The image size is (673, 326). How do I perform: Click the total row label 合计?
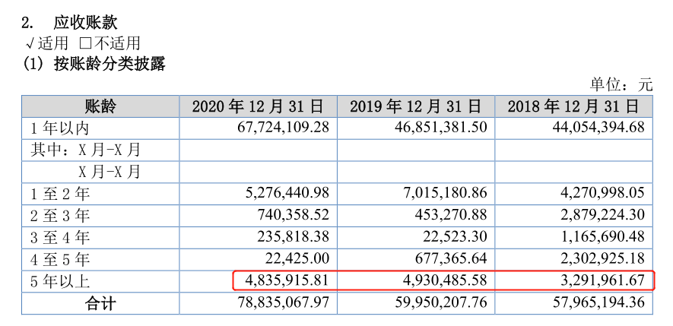[x=100, y=304]
